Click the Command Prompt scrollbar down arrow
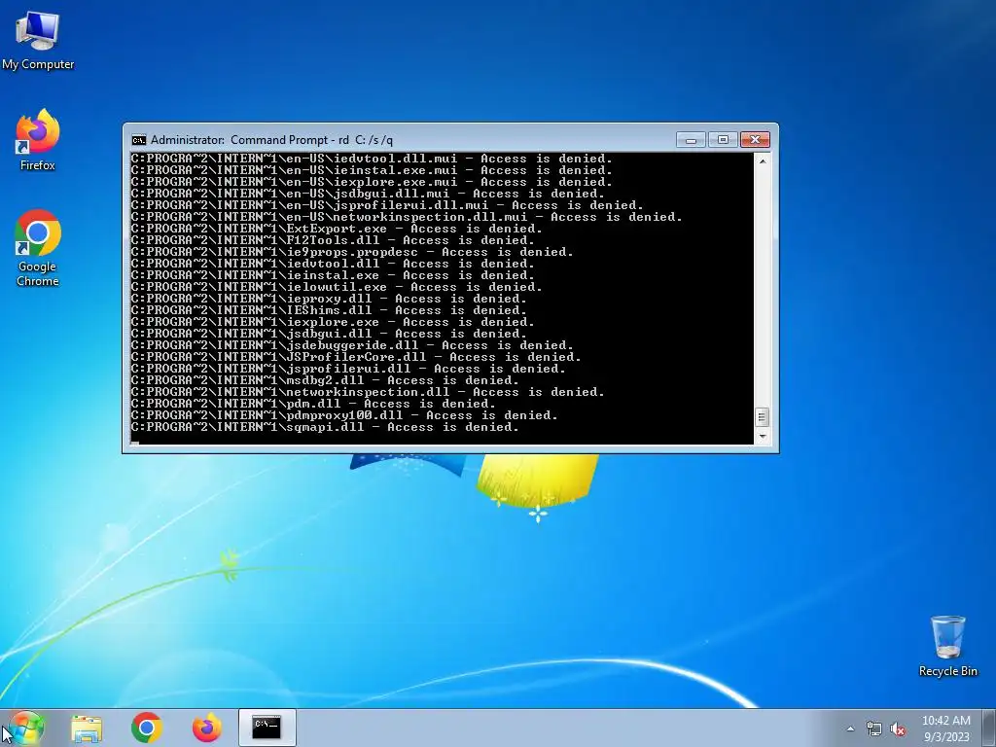The image size is (996, 747). pos(763,437)
